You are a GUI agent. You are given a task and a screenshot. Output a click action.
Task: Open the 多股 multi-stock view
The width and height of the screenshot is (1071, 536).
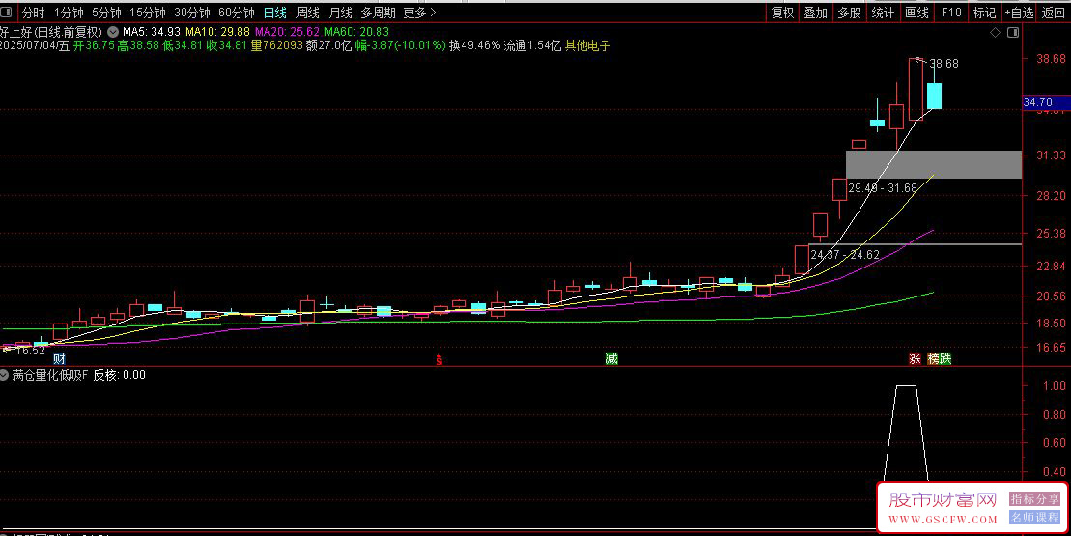pyautogui.click(x=849, y=13)
